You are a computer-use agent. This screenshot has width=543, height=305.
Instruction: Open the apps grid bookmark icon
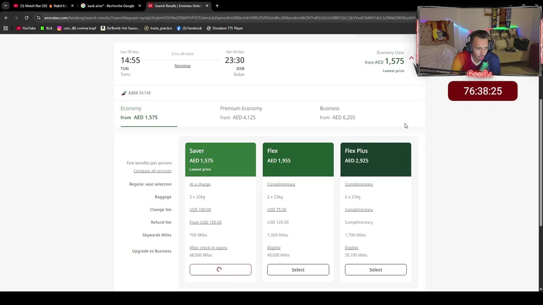6,28
